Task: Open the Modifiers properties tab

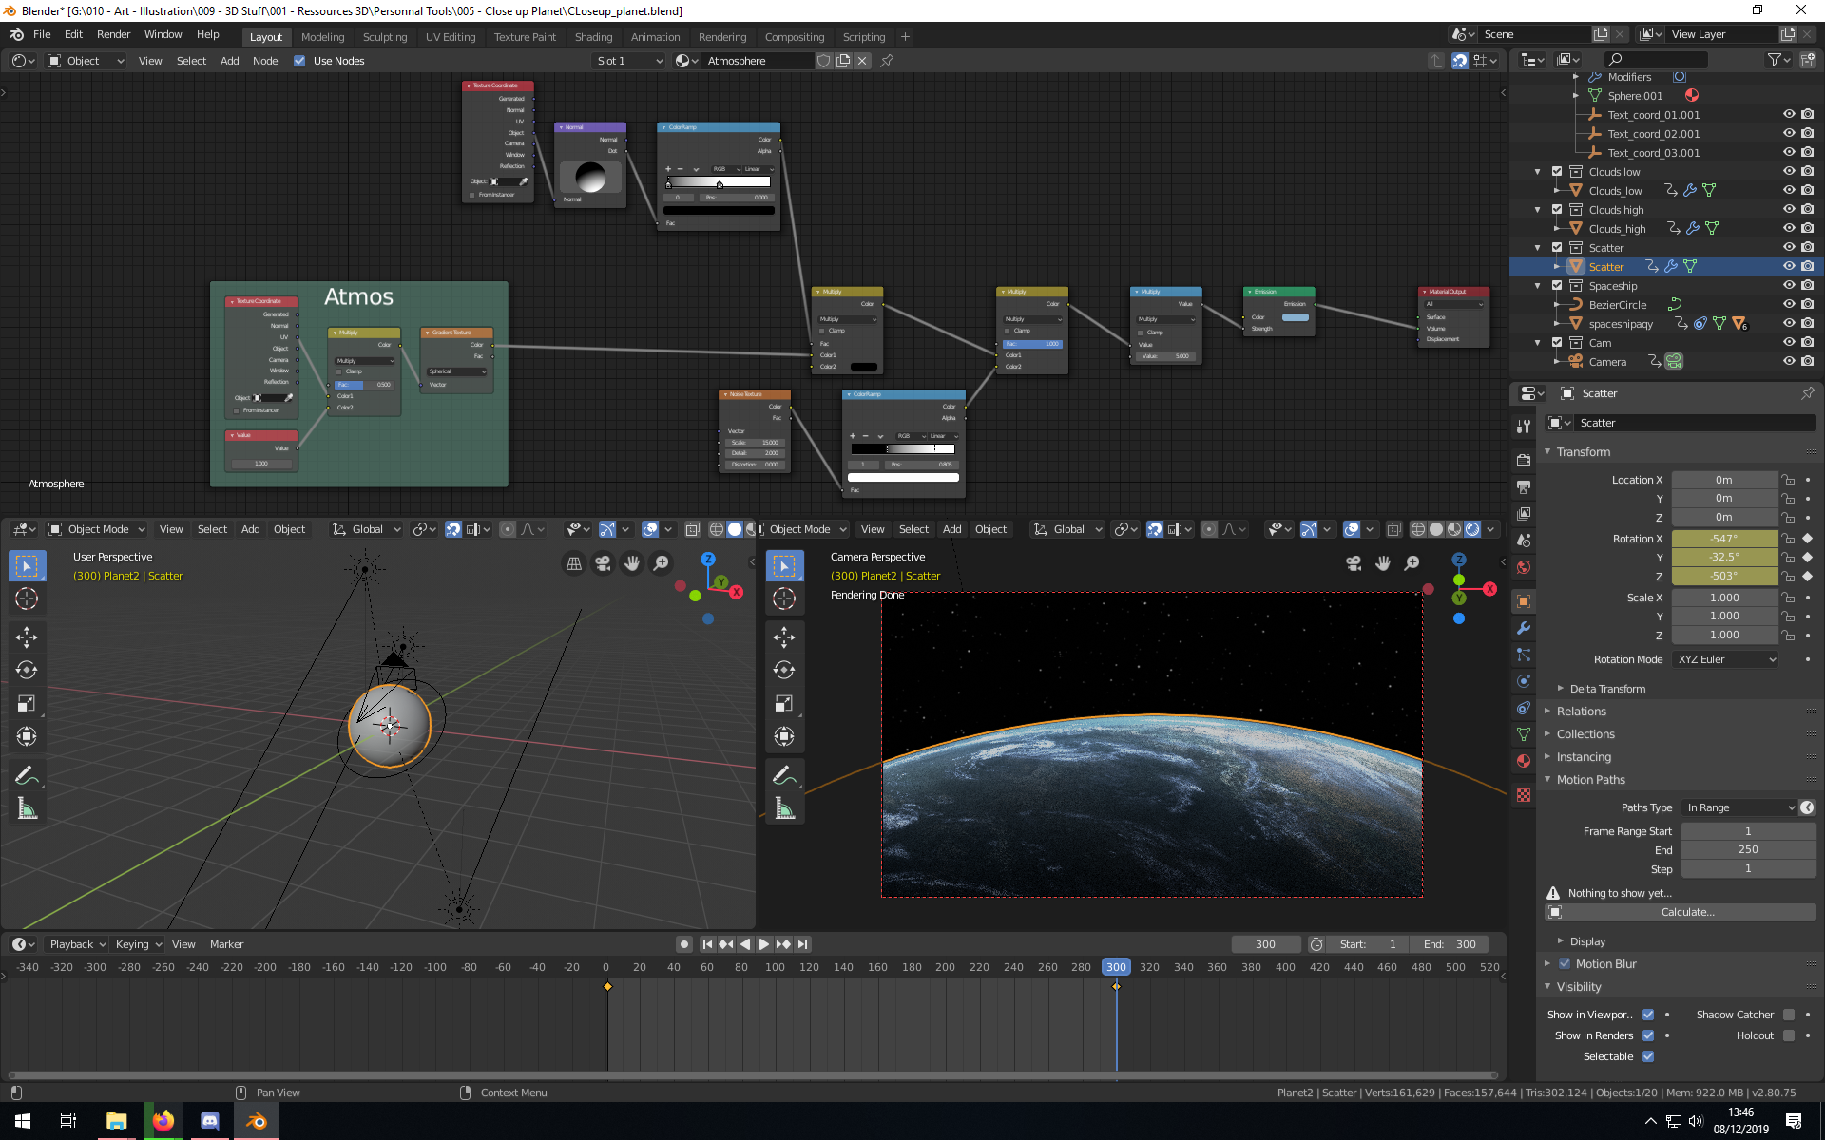Action: [1524, 628]
